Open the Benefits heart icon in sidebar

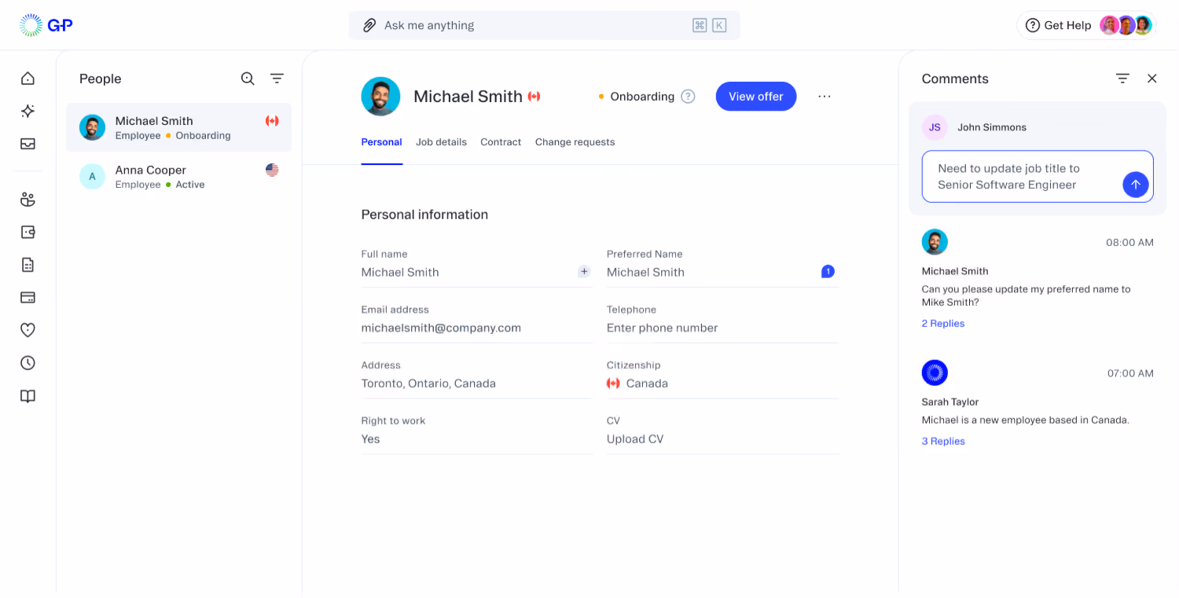[28, 330]
